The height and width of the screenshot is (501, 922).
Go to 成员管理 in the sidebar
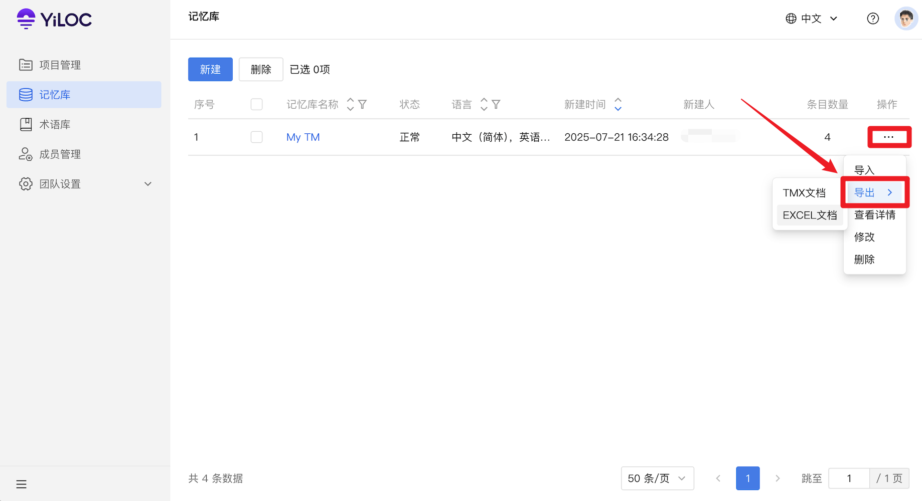coord(84,154)
